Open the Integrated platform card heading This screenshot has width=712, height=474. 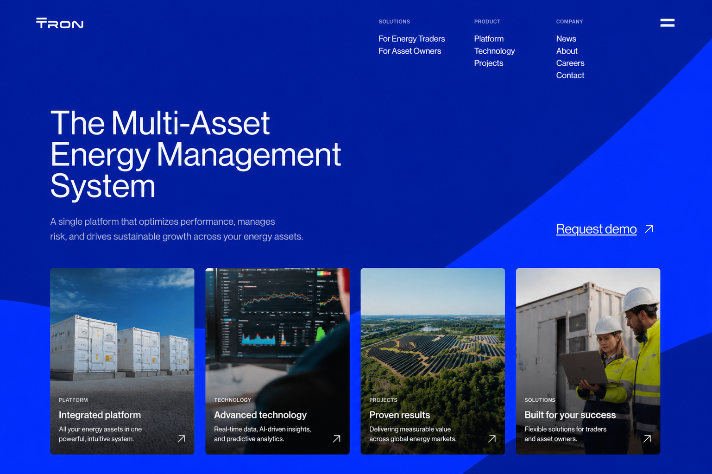pos(100,415)
